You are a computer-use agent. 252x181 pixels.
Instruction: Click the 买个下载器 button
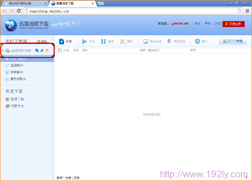[233, 41]
